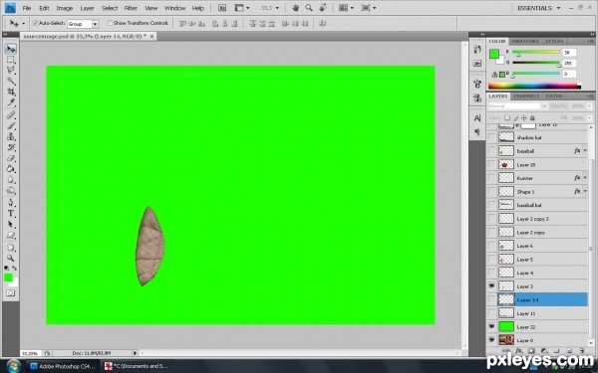Select the Move tool in the toolbox
The image size is (598, 373).
tap(11, 49)
